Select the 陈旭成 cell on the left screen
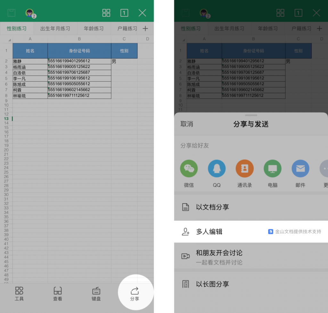328x313 pixels. click(x=30, y=84)
